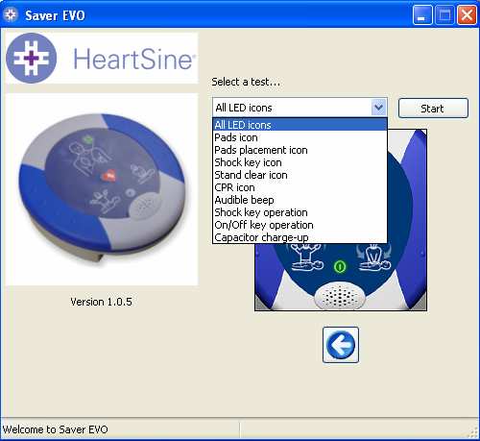The width and height of the screenshot is (480, 441).
Task: Minimize the Saver EVO window
Action: 421,15
